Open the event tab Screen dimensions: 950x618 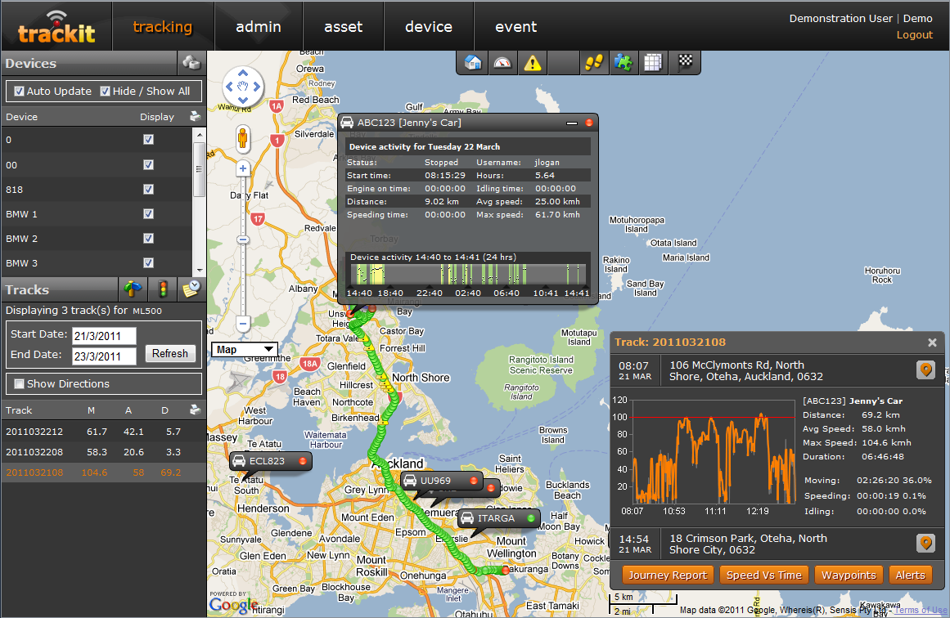pos(516,27)
